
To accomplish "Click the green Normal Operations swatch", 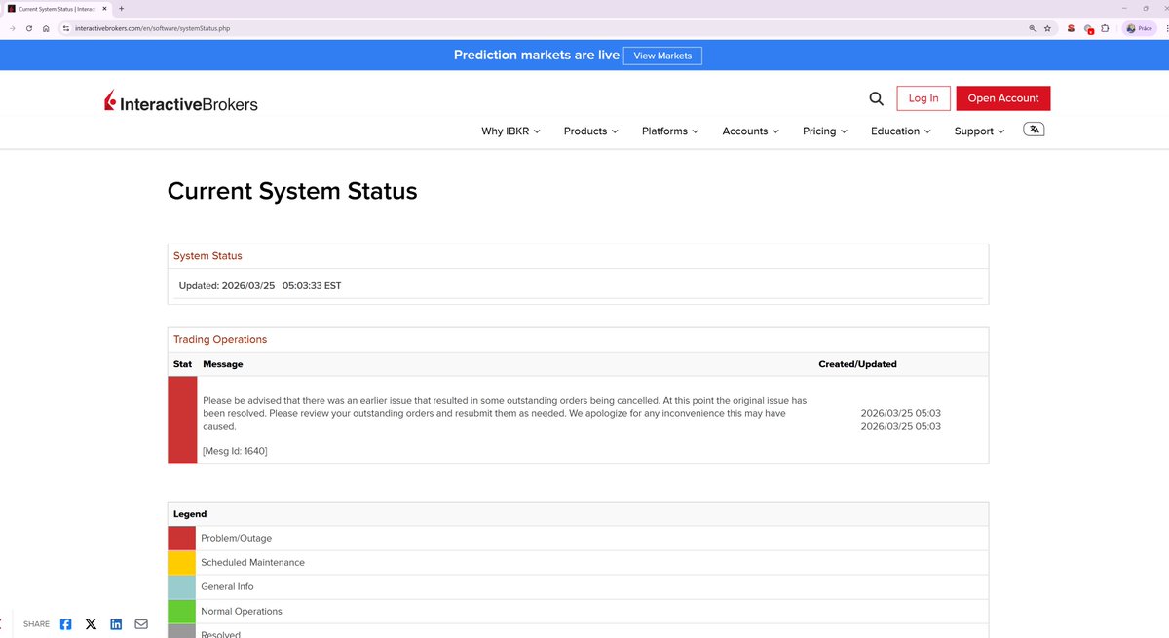I will click(182, 611).
